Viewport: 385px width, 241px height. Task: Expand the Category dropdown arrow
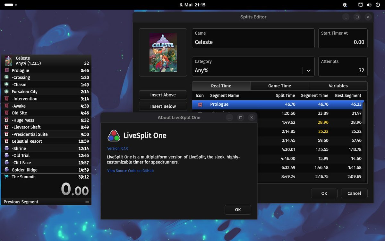(308, 71)
